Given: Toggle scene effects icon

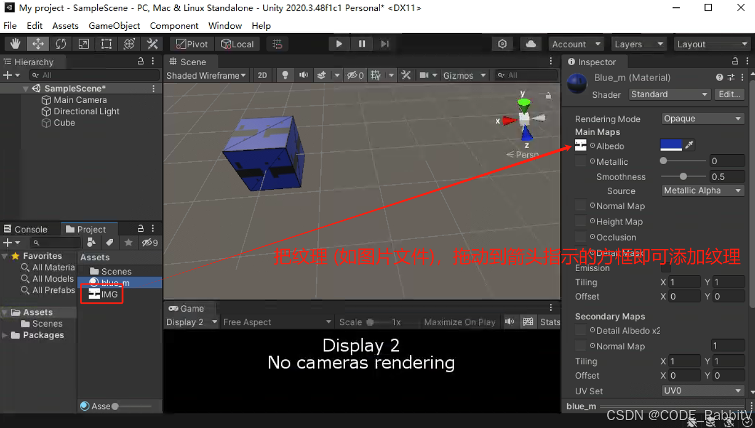Looking at the screenshot, I should click(x=322, y=75).
